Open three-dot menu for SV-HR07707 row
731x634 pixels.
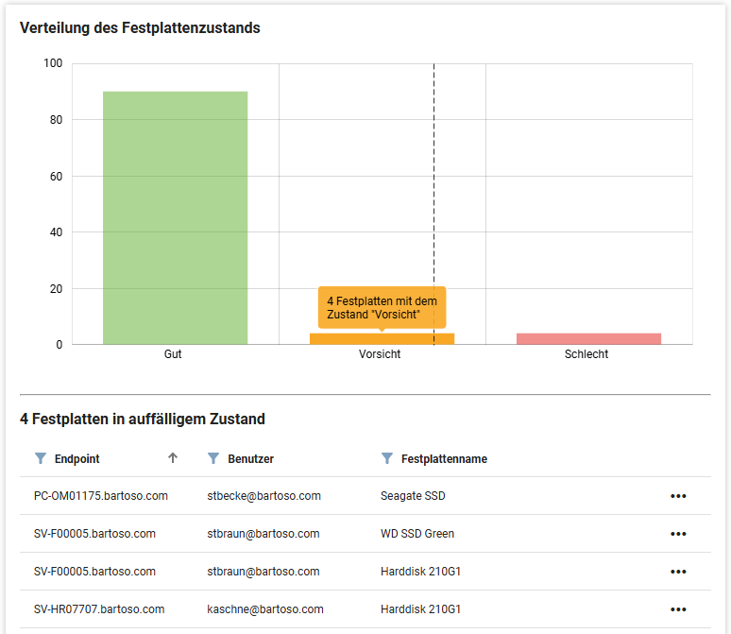click(677, 609)
